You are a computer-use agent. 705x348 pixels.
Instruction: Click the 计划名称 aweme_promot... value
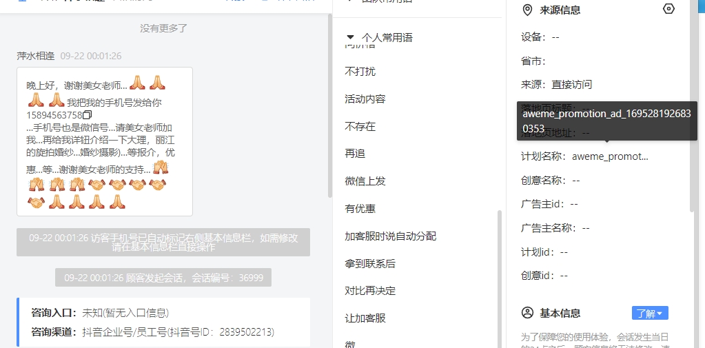pos(610,156)
